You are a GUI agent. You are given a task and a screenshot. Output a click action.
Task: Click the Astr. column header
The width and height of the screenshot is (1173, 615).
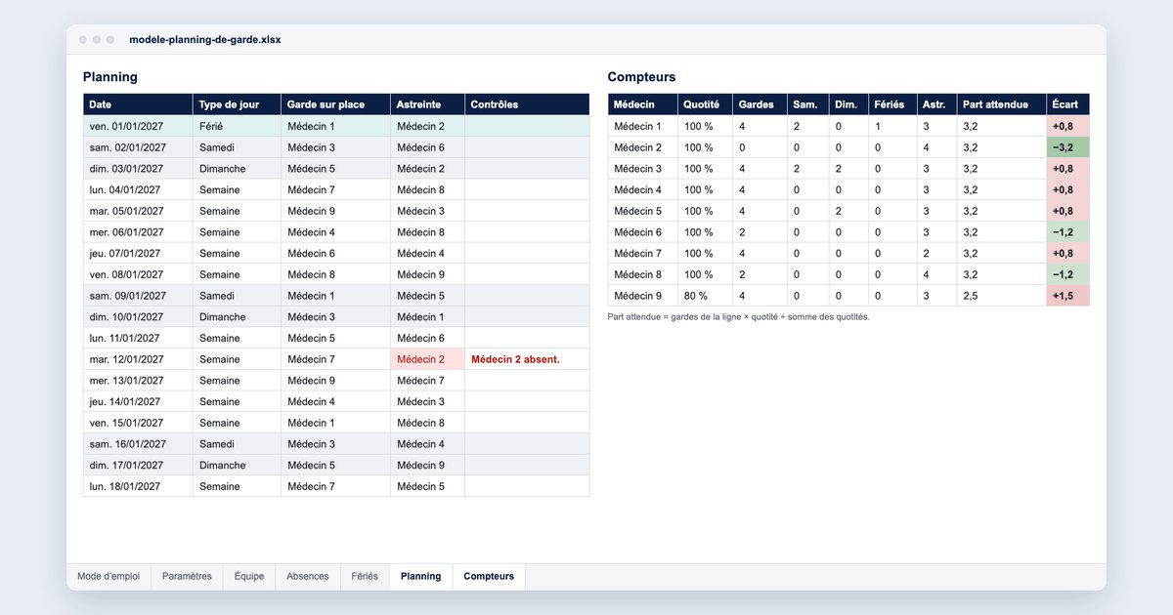pos(936,104)
